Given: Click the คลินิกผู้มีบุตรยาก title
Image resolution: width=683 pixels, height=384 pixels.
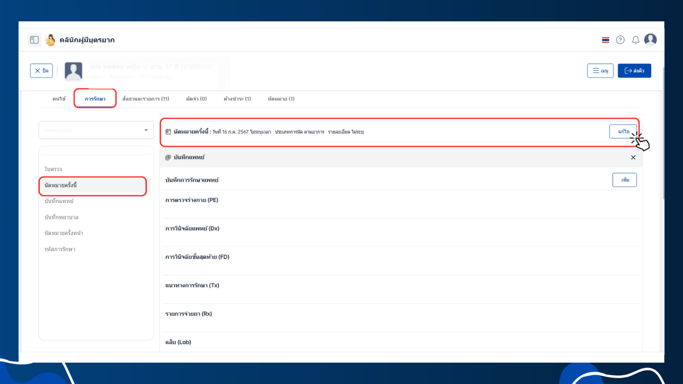Looking at the screenshot, I should pos(87,40).
